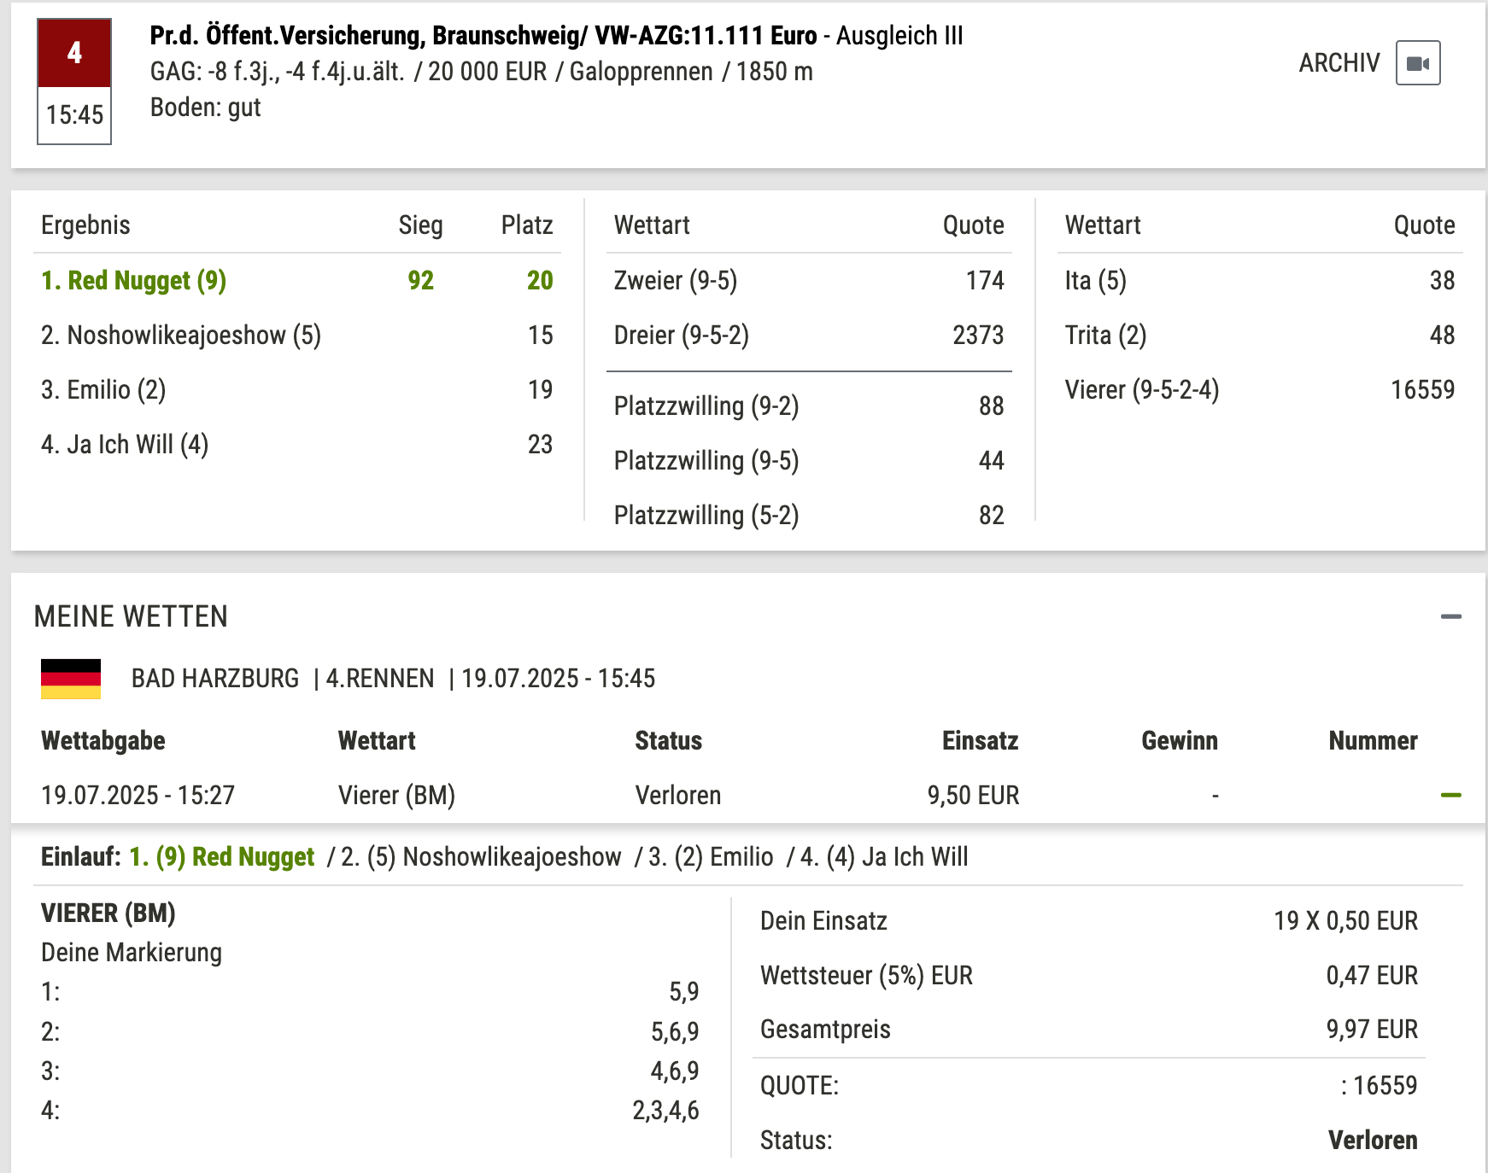
Task: Click the race time 15:45 box
Action: click(74, 114)
